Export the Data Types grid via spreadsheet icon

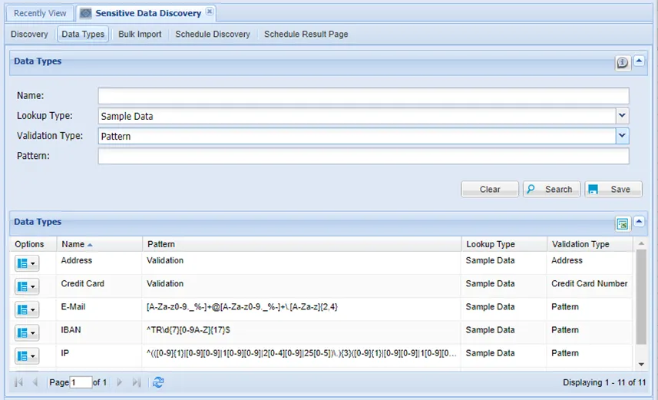point(623,223)
